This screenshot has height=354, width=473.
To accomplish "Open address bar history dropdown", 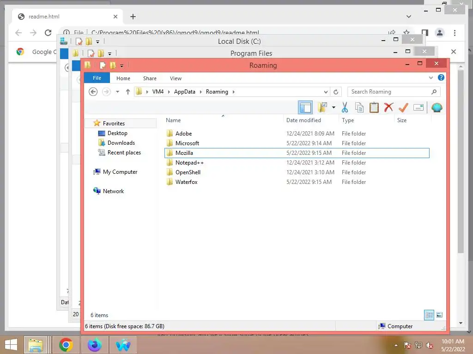I will coord(326,92).
